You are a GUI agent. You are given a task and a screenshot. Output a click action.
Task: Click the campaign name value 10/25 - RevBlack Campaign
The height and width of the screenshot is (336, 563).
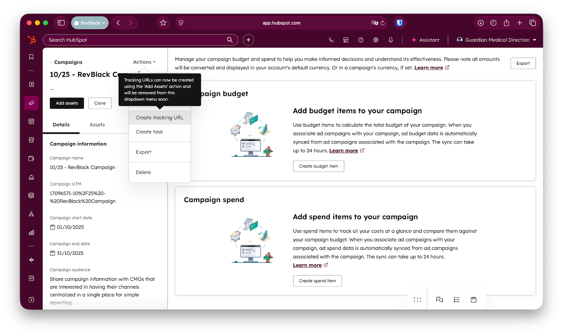click(82, 167)
